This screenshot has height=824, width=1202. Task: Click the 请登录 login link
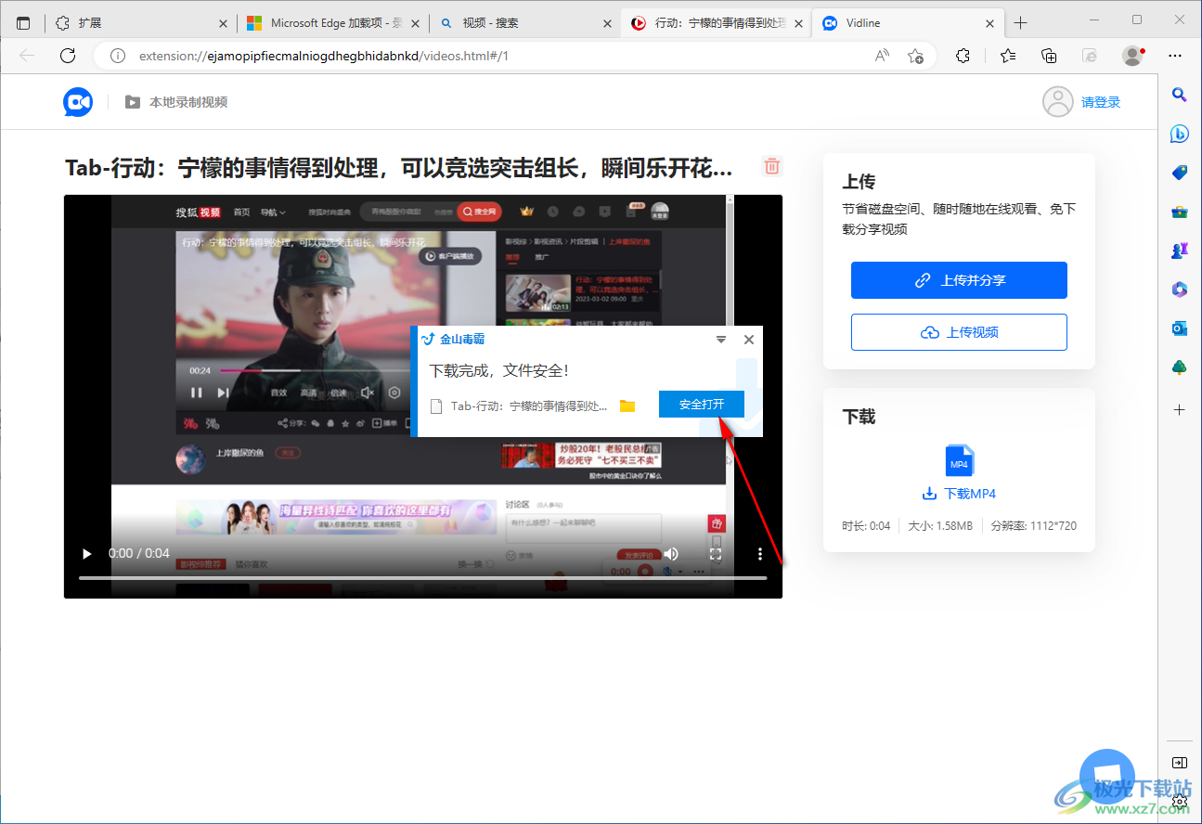[x=1101, y=102]
